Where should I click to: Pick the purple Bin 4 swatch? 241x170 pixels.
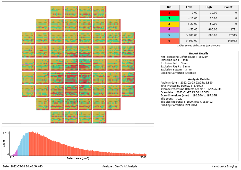(x=169, y=30)
